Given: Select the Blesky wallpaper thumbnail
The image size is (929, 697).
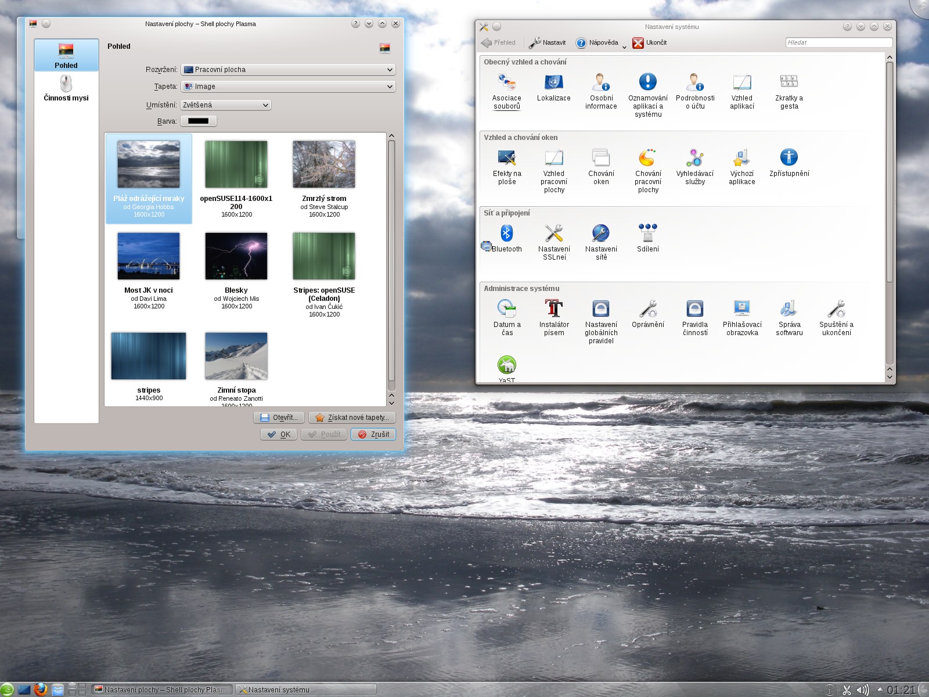Looking at the screenshot, I should [x=236, y=257].
